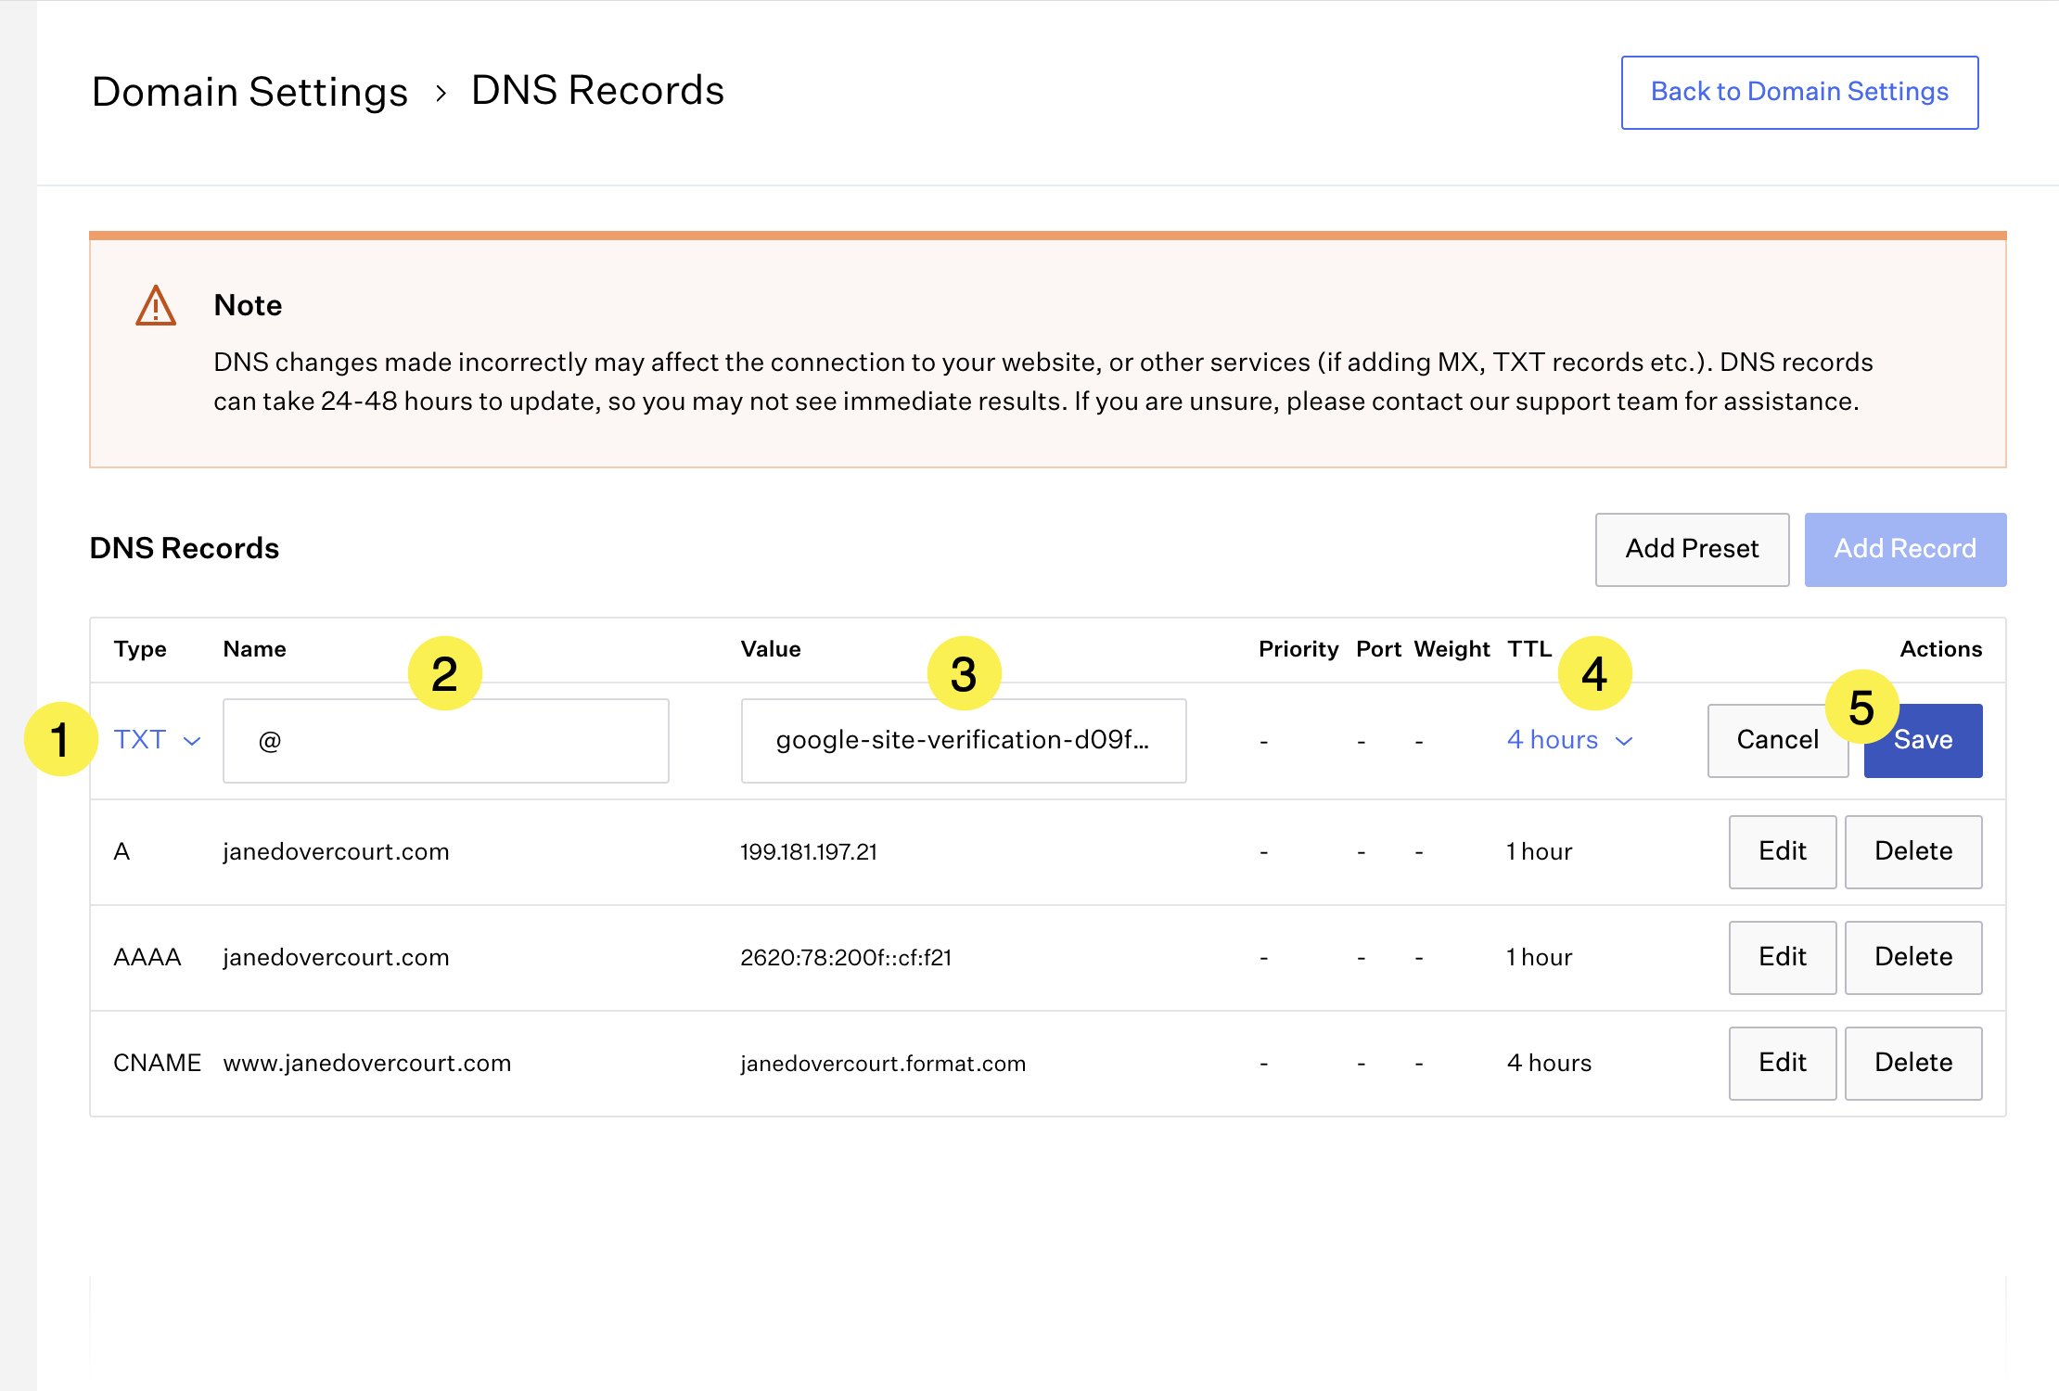
Task: Click the warning triangle icon in the Note
Action: 156,305
